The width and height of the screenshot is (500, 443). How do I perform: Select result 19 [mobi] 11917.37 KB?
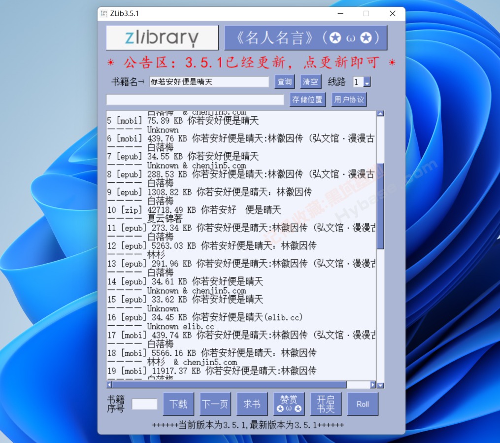pyautogui.click(x=212, y=371)
